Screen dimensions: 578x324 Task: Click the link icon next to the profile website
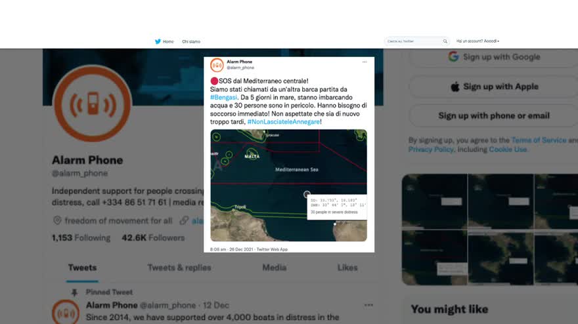pyautogui.click(x=183, y=220)
